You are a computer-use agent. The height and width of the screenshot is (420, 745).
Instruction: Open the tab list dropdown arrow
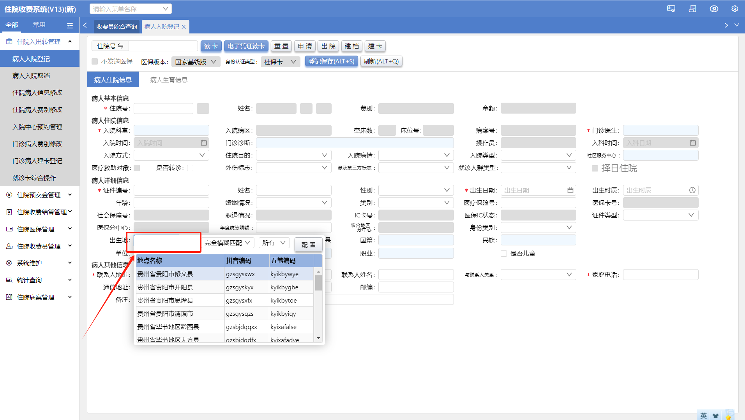pyautogui.click(x=736, y=25)
